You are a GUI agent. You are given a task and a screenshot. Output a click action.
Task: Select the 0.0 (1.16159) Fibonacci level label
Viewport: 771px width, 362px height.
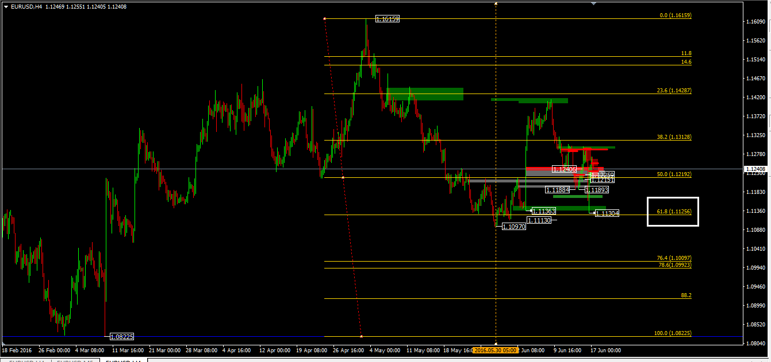pos(676,16)
